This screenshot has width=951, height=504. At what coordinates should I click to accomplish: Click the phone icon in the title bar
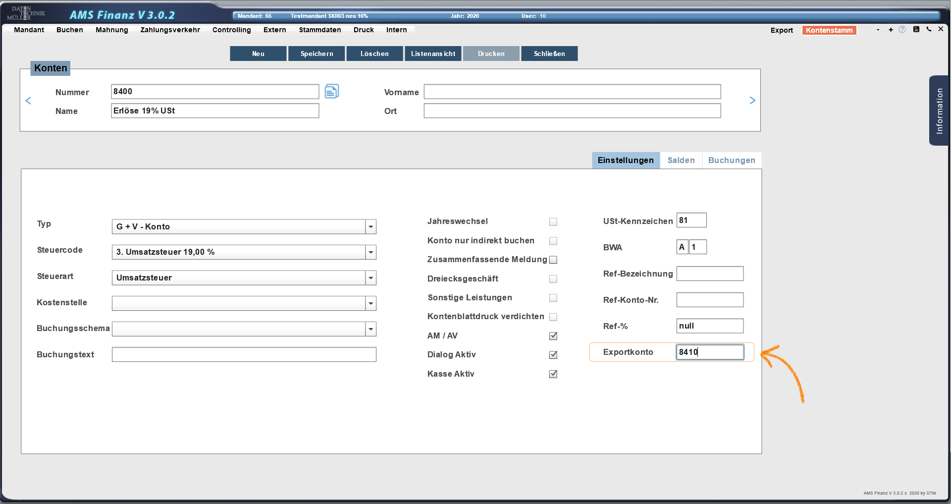929,30
